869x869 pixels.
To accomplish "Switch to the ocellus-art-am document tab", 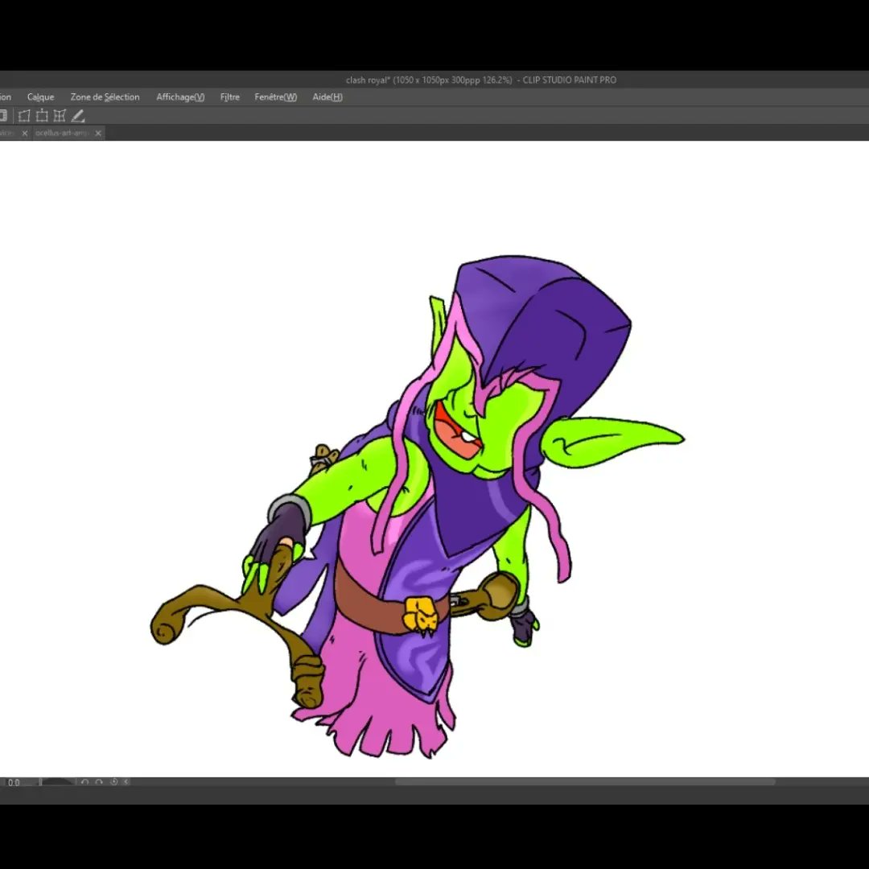I will [x=61, y=133].
